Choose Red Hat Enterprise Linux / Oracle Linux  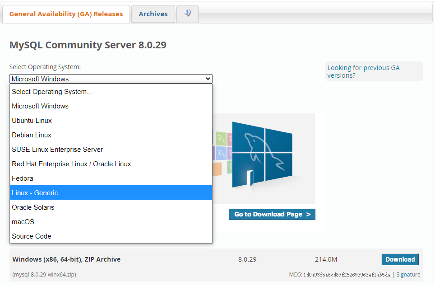click(x=111, y=164)
